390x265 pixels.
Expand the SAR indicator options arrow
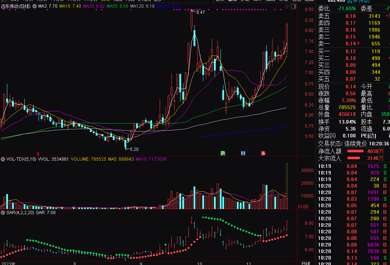click(3, 212)
